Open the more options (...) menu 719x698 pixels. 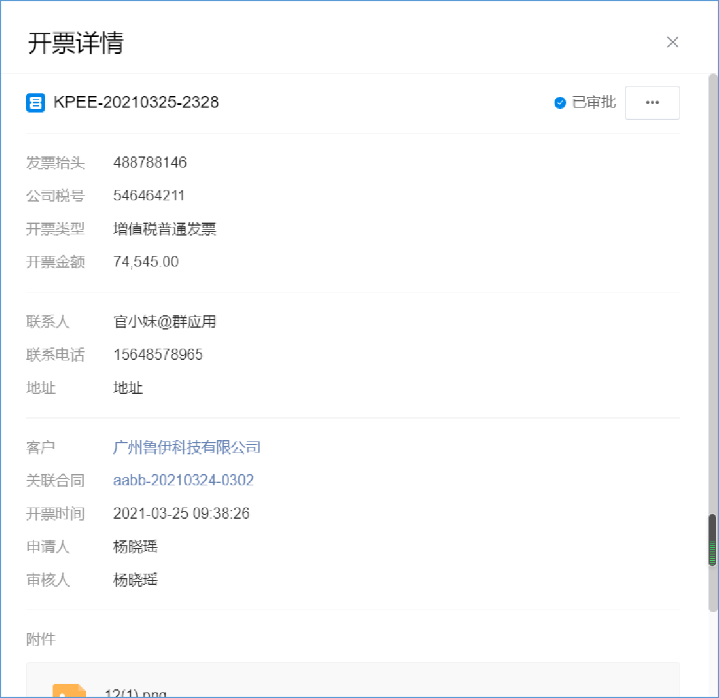652,103
